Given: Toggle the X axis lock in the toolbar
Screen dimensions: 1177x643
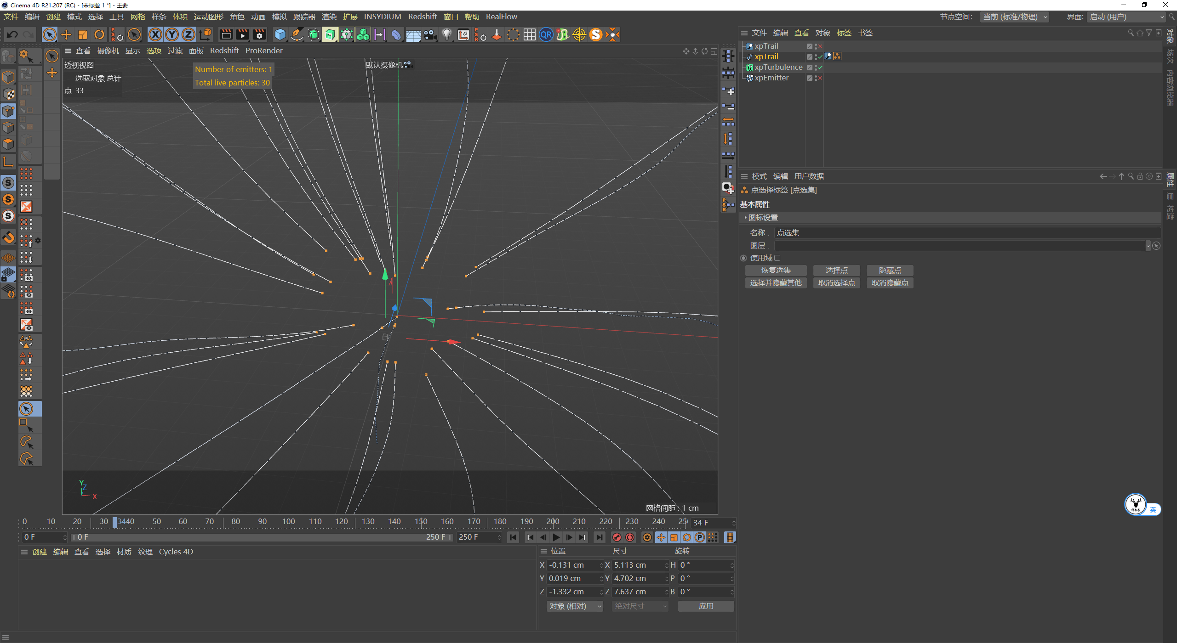Looking at the screenshot, I should [155, 34].
